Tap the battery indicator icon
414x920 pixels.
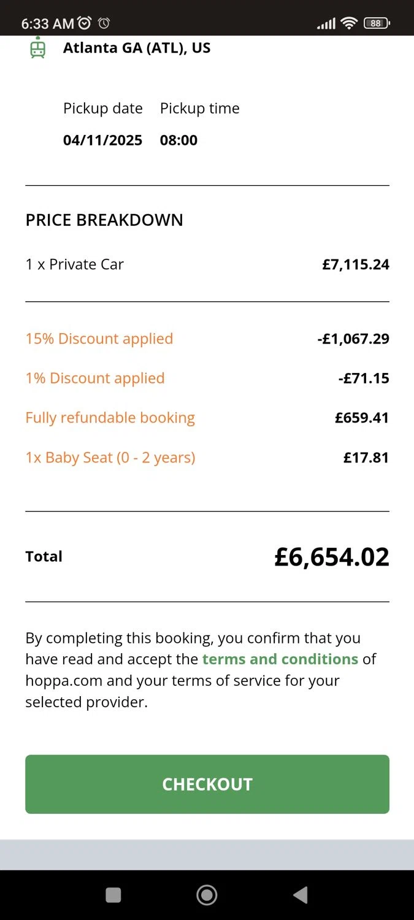pyautogui.click(x=377, y=23)
